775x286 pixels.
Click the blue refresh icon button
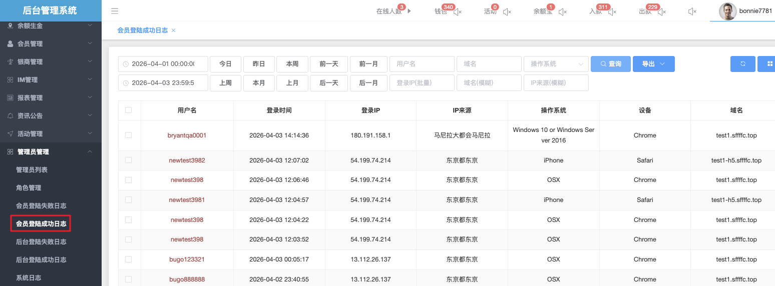click(x=742, y=64)
